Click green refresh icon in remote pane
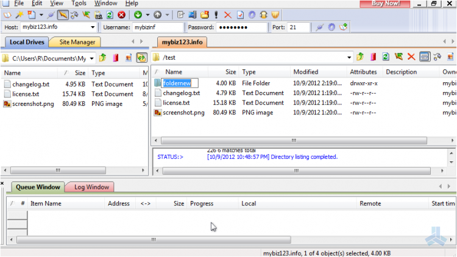Image resolution: width=457 pixels, height=257 pixels. 386,57
